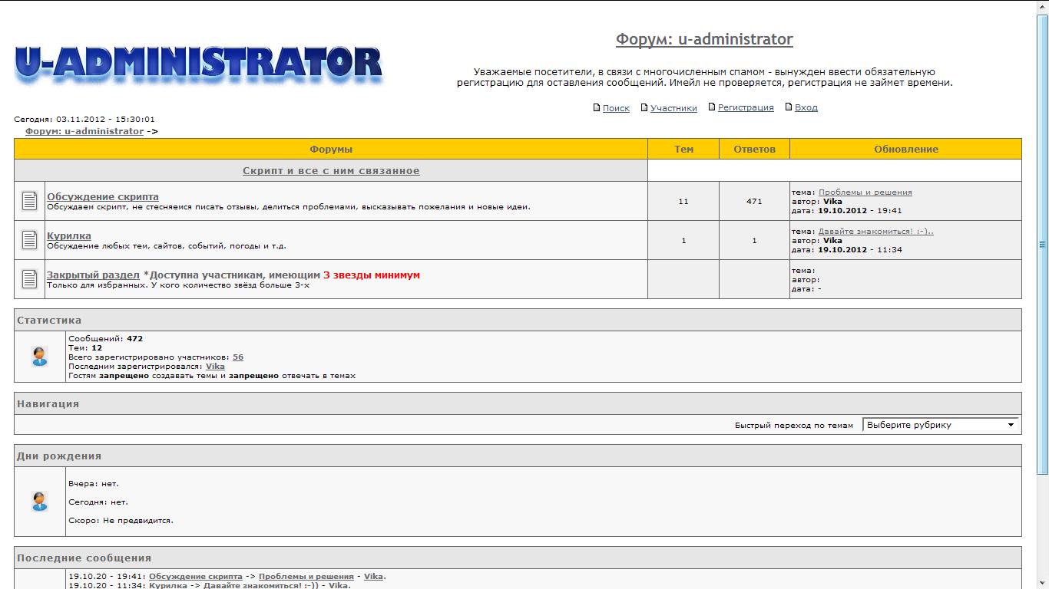Image resolution: width=1049 pixels, height=589 pixels.
Task: Click the red text 3 звезды минимум
Action: (372, 275)
